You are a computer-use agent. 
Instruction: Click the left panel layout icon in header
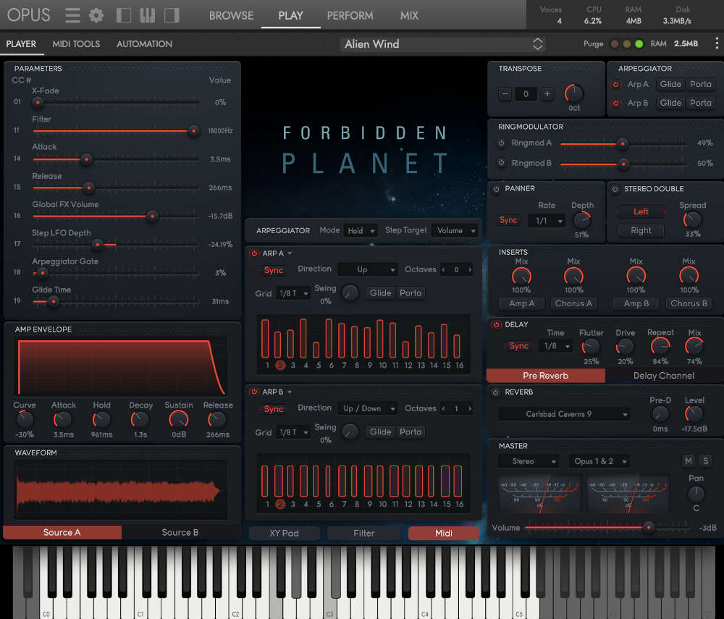click(123, 14)
